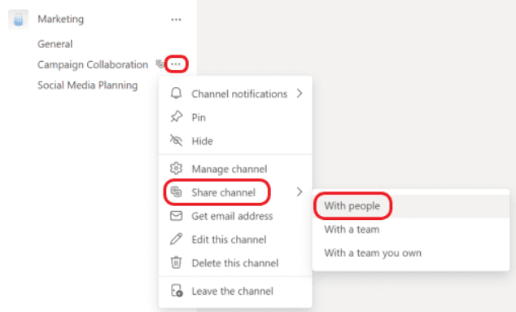Choose With a team option

(352, 229)
